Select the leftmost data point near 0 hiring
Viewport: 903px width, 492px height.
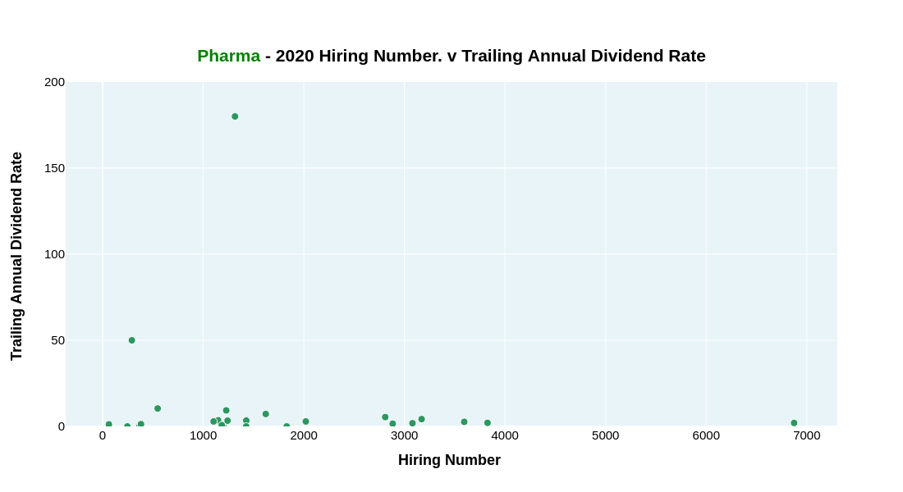108,425
